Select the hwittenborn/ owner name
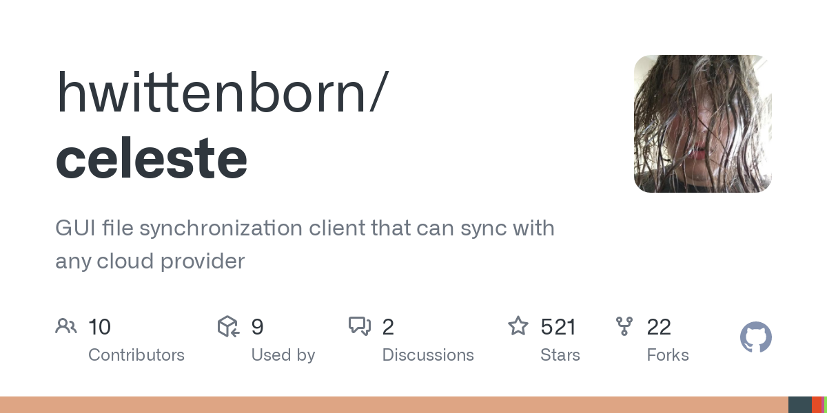Image resolution: width=827 pixels, height=413 pixels. [223, 92]
